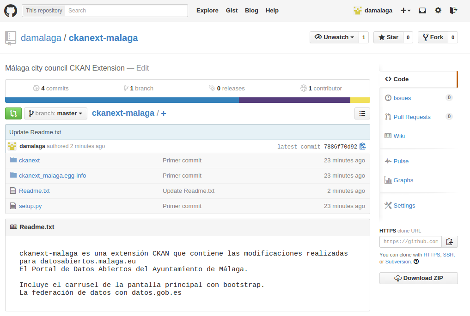Copy the latest commit SHA to clipboard

(x=363, y=146)
